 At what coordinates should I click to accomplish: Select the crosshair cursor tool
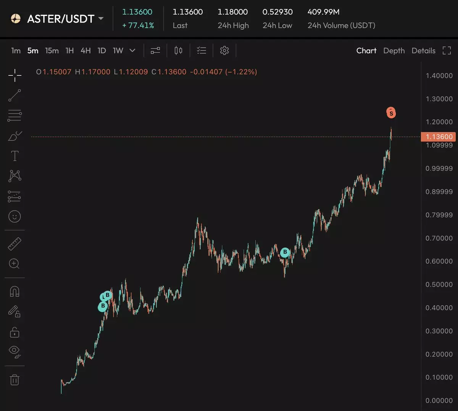pos(15,75)
